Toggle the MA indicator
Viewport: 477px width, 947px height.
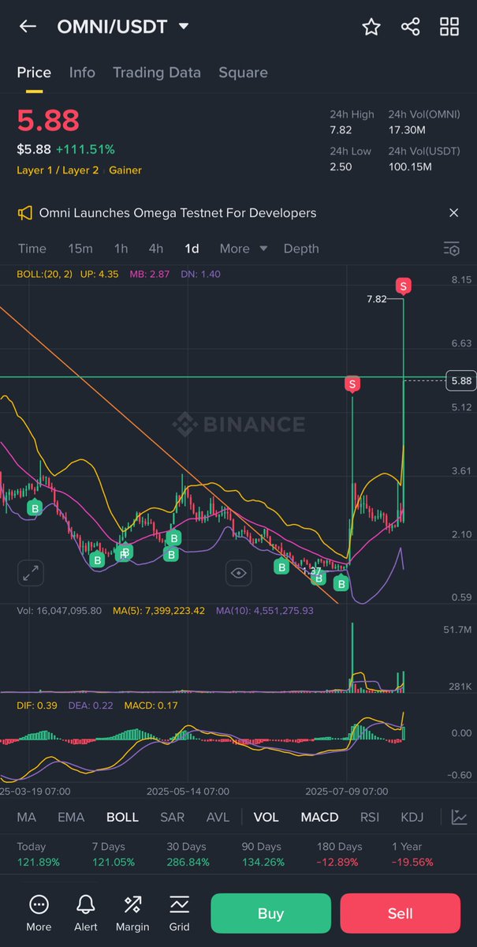coord(27,818)
